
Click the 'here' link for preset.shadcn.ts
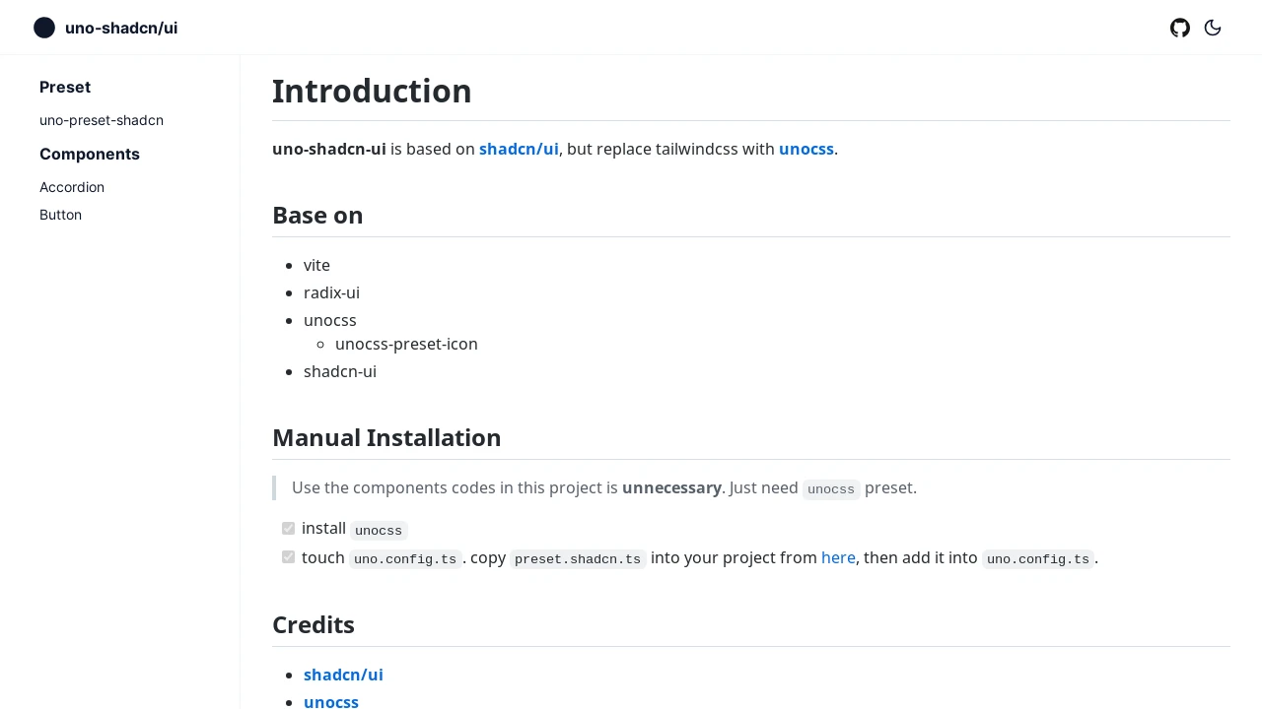838,557
